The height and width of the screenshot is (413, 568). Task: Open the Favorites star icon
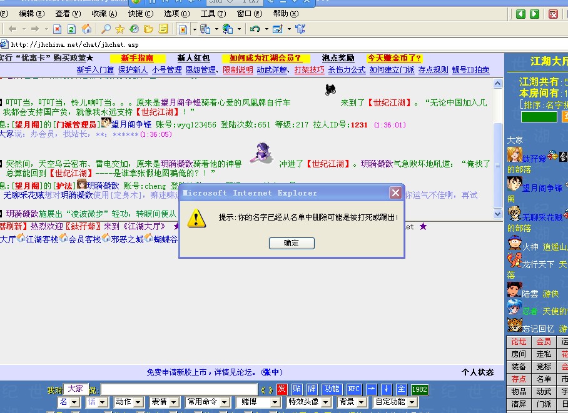tap(119, 29)
